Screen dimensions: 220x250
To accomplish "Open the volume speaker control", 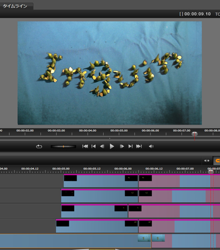I will pyautogui.click(x=151, y=147).
